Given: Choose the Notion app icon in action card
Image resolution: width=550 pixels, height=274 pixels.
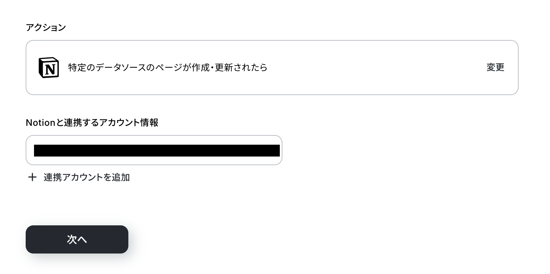Looking at the screenshot, I should 48,68.
